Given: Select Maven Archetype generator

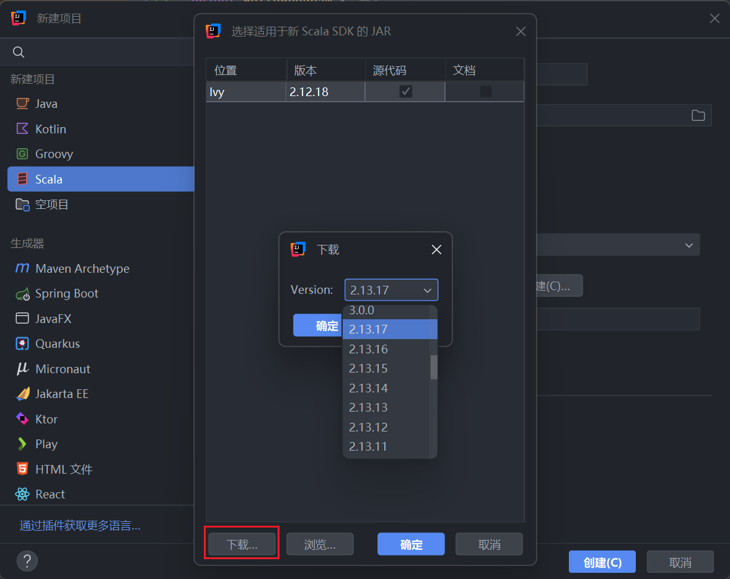Looking at the screenshot, I should click(x=82, y=268).
